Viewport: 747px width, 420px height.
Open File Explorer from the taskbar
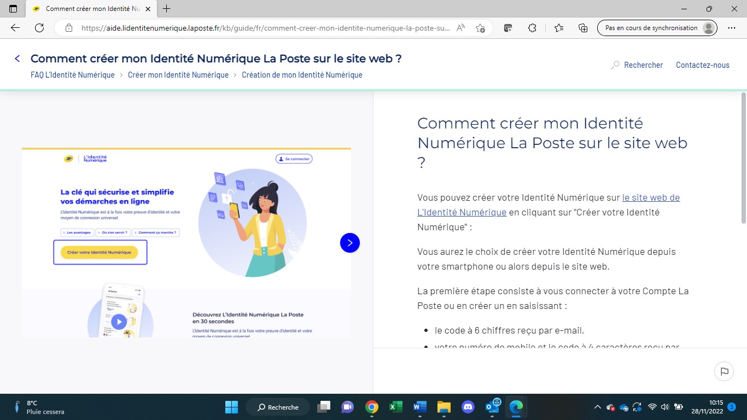(443, 407)
